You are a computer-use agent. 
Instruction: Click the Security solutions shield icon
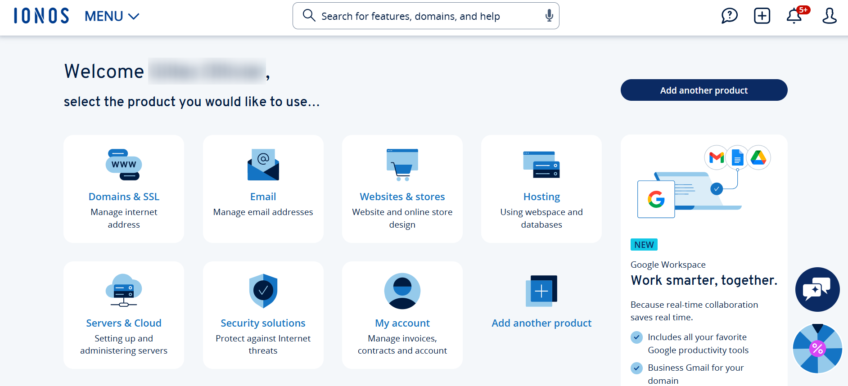point(263,291)
